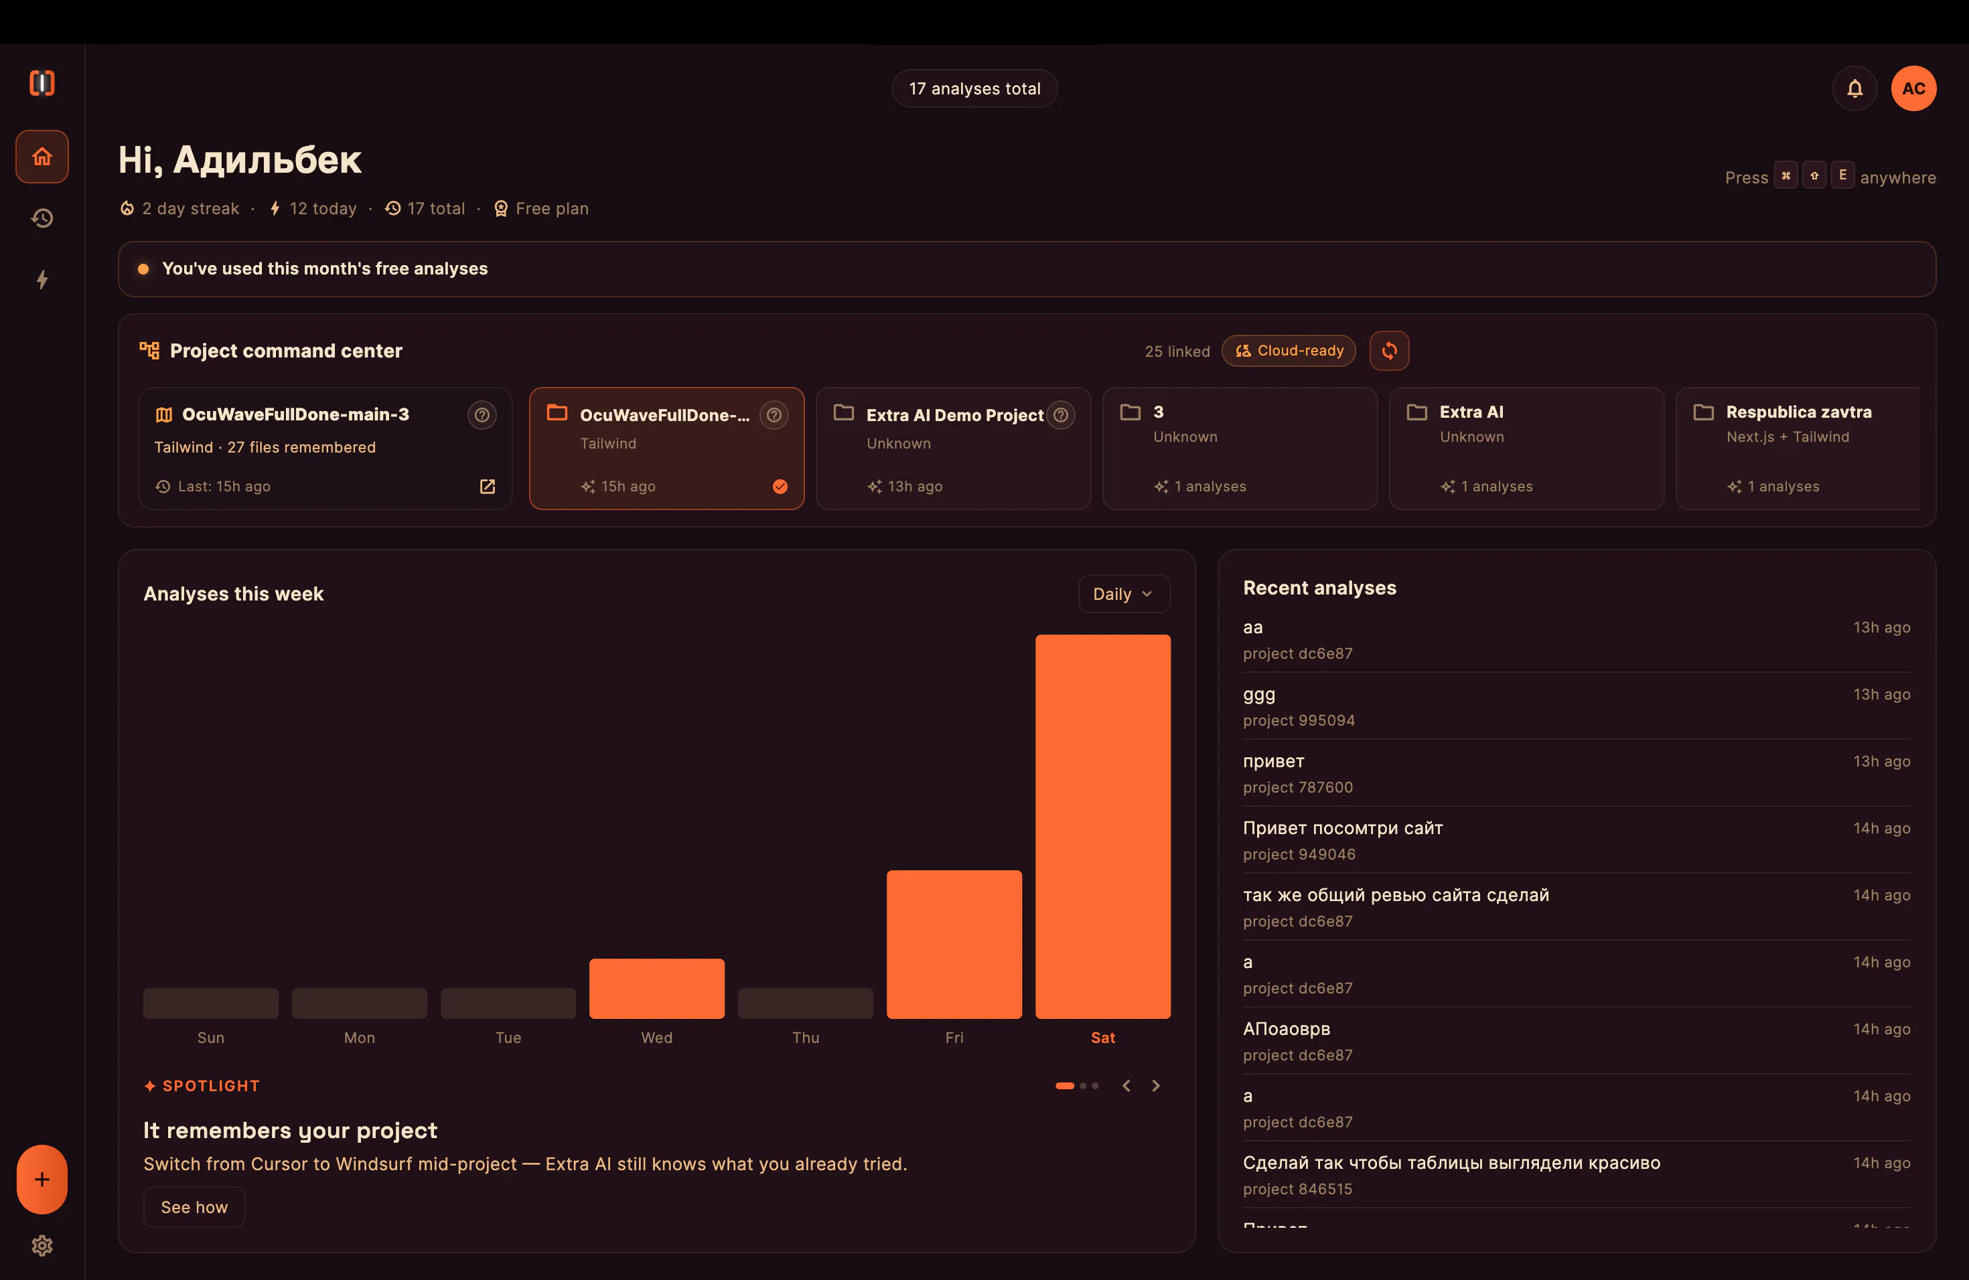Click help icon on OcuWaveFullDone-main-3 card
The height and width of the screenshot is (1280, 1969).
[482, 414]
